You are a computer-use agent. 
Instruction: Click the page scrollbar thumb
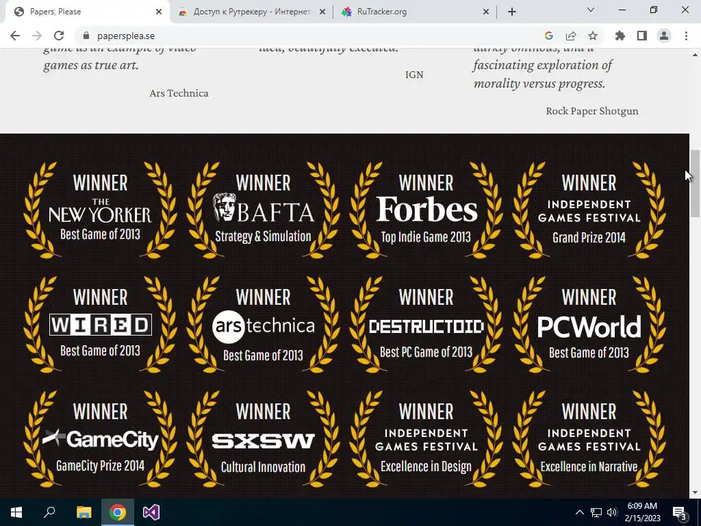696,184
